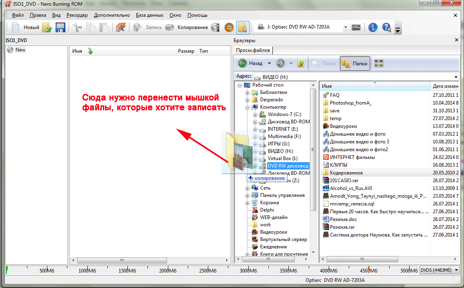
Task: Expand the Сеть tree node
Action: tap(247, 188)
